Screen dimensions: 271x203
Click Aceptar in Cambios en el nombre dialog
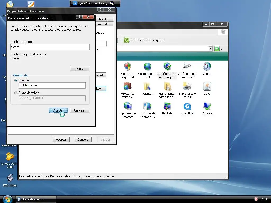click(58, 110)
